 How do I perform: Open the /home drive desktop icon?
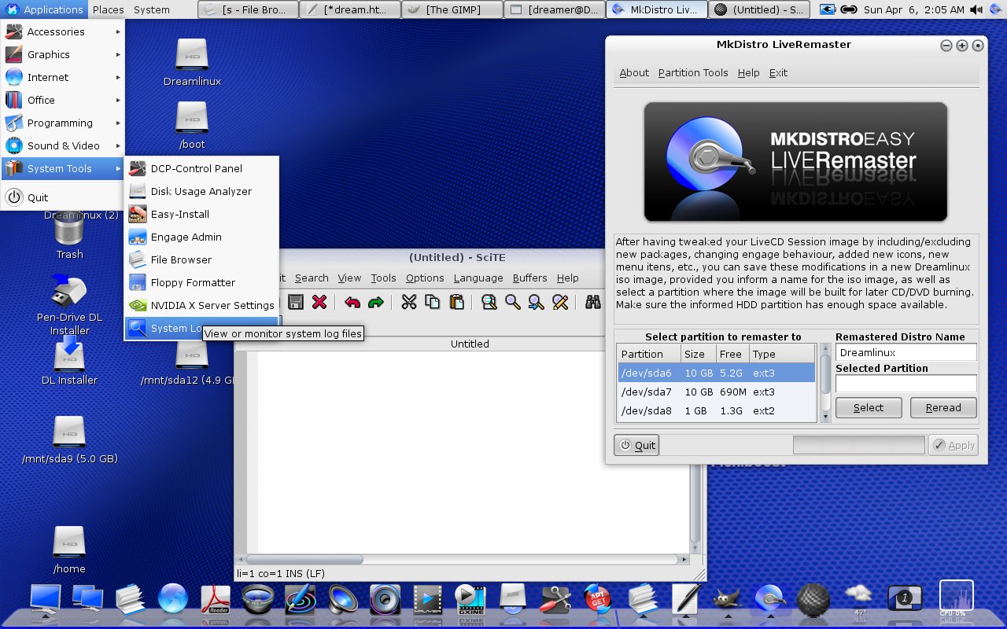[x=69, y=550]
